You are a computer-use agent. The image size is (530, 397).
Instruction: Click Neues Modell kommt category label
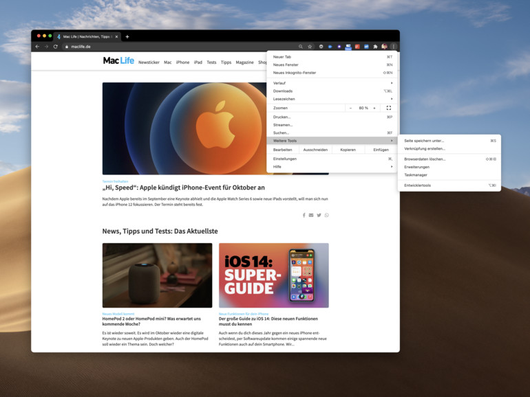[118, 314]
